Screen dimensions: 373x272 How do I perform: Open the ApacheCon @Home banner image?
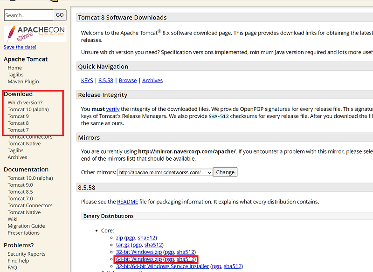(35, 34)
